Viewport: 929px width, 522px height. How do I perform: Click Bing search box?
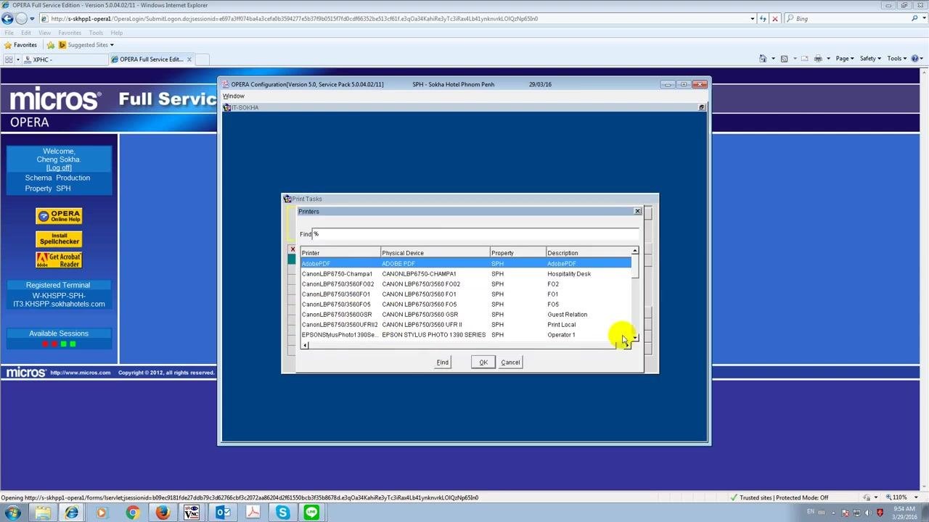849,19
